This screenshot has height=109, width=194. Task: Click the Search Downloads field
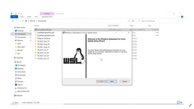(159, 21)
